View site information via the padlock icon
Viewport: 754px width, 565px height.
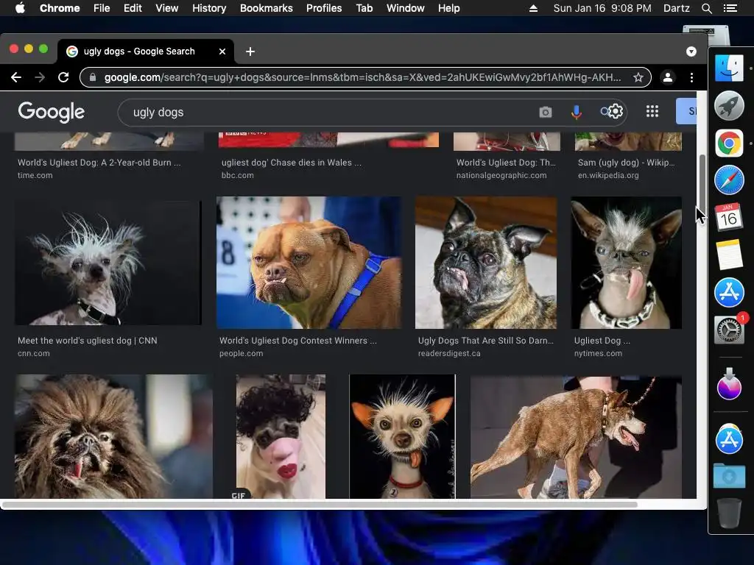(x=93, y=77)
